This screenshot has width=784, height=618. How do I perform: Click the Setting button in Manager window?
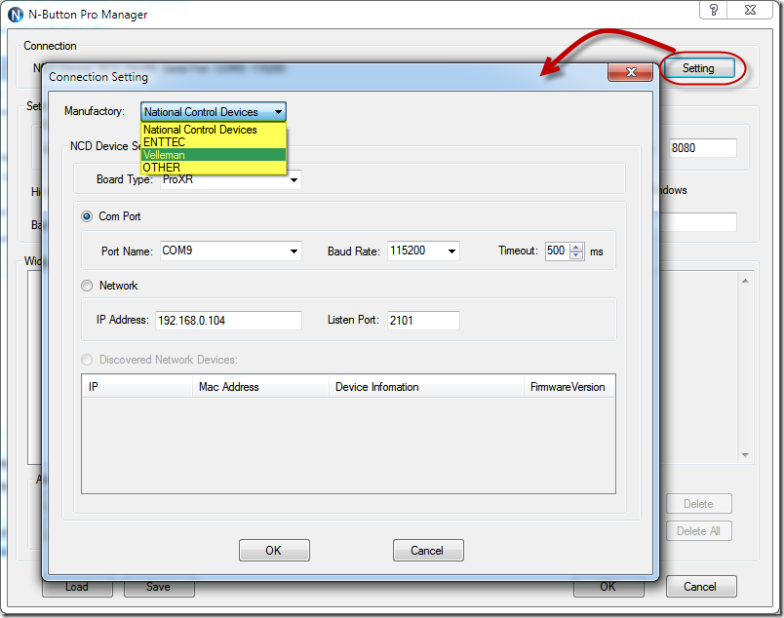coord(698,68)
